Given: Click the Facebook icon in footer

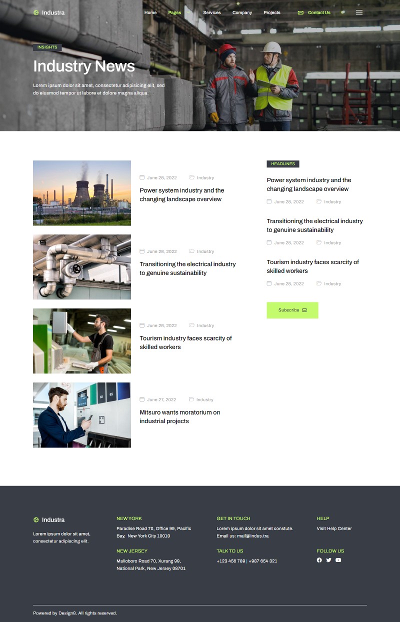Looking at the screenshot, I should (319, 560).
